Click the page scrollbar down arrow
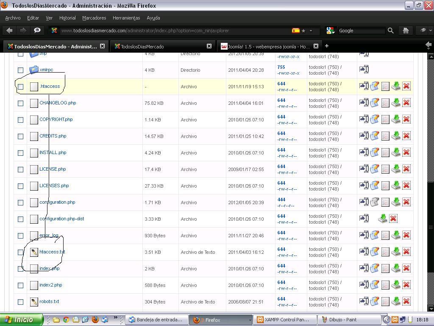 [x=431, y=308]
